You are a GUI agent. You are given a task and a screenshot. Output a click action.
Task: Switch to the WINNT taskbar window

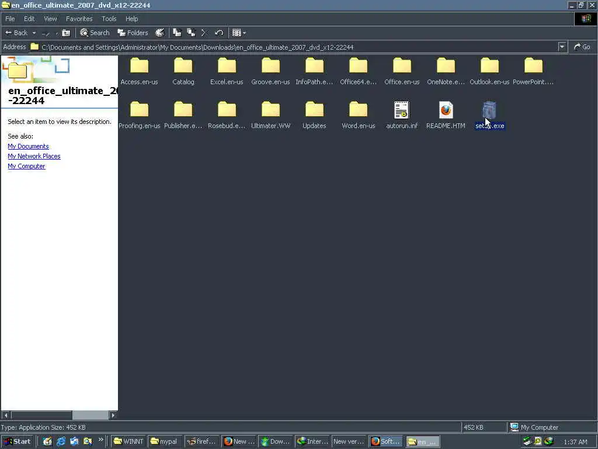(128, 442)
